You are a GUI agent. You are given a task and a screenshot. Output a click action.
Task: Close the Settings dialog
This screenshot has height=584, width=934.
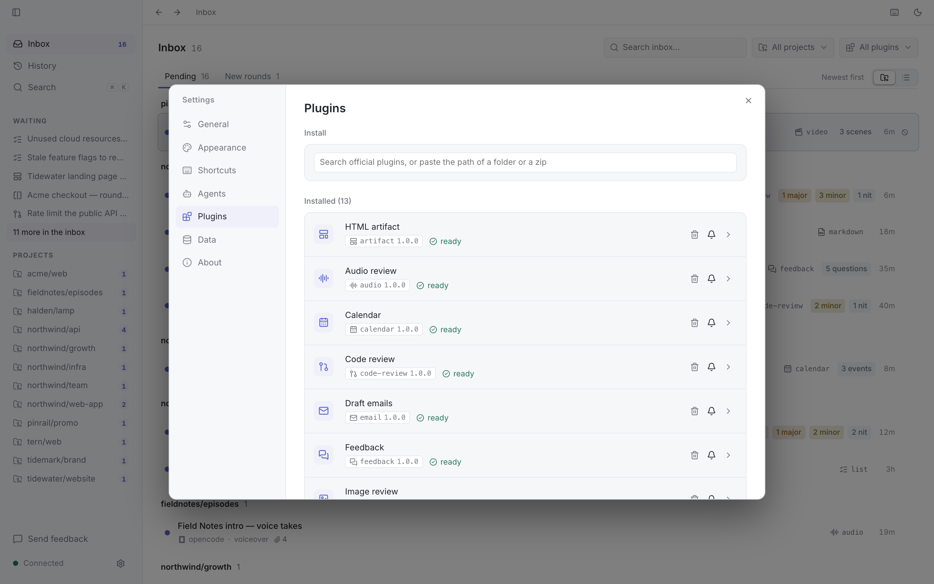(x=748, y=101)
